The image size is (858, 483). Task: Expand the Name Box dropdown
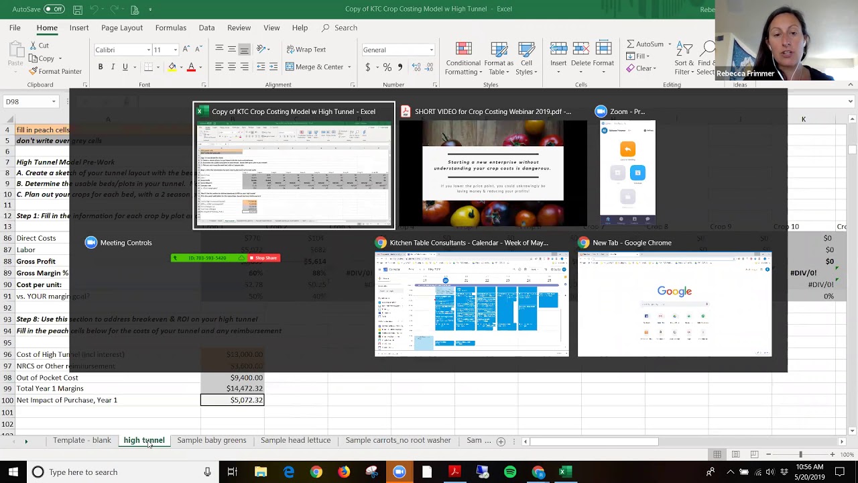tap(53, 102)
